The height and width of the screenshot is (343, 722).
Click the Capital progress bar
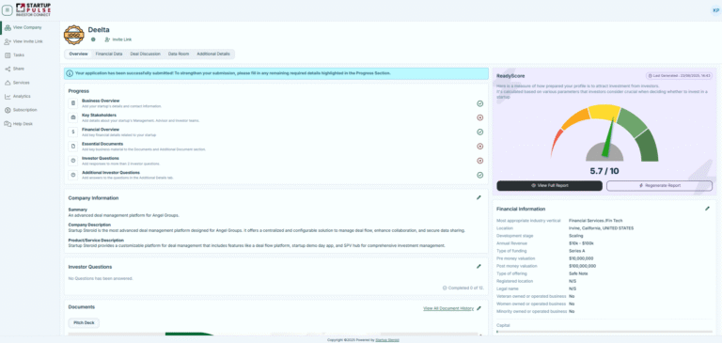point(604,332)
